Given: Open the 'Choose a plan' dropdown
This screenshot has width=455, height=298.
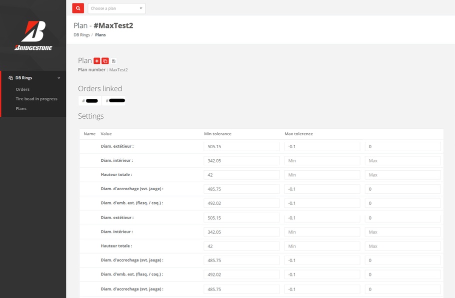Looking at the screenshot, I should [x=116, y=8].
